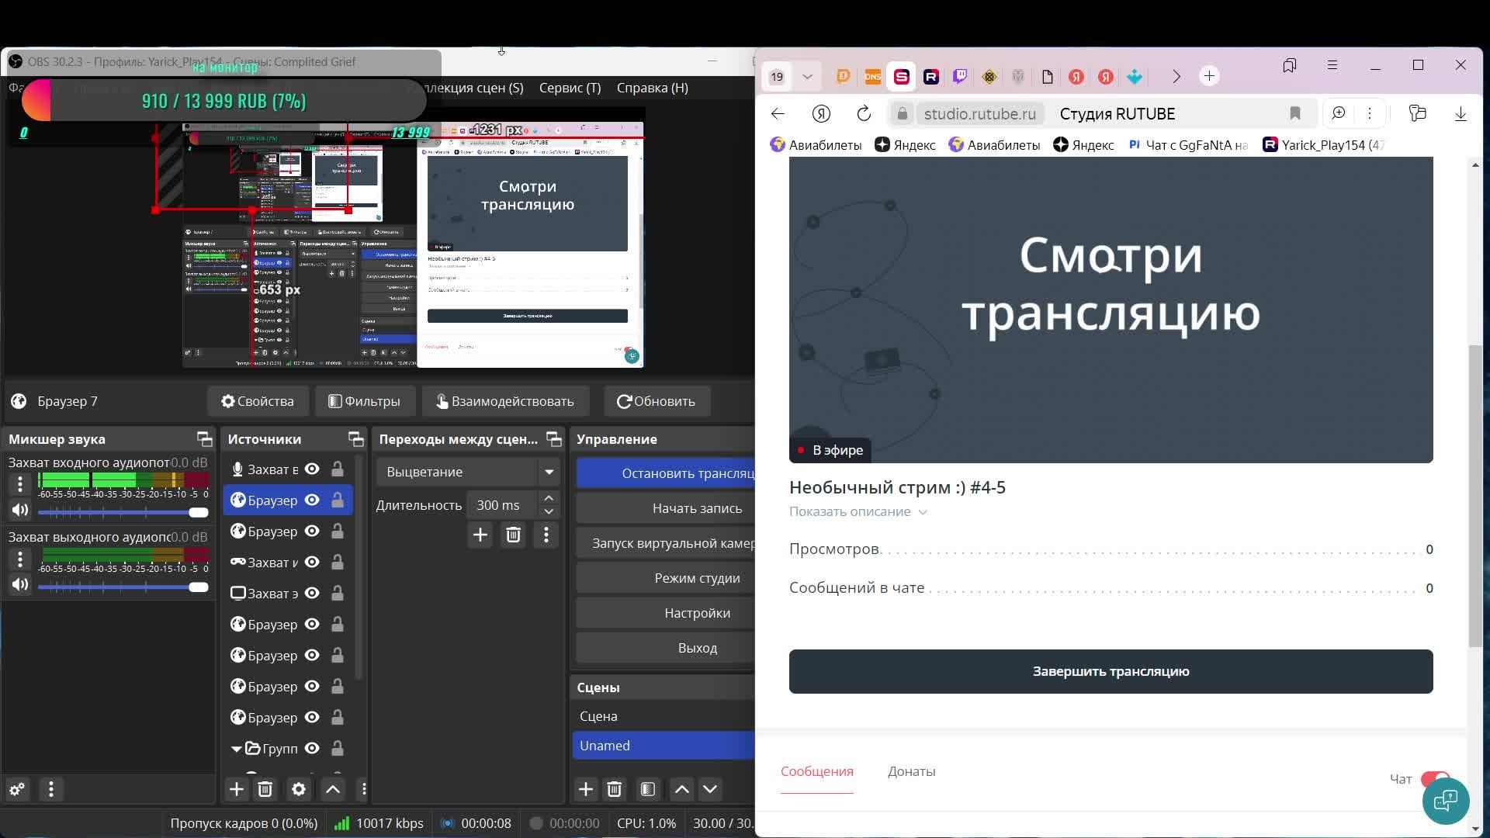1490x838 pixels.
Task: Mute the input audio capture speaker icon
Action: [x=20, y=510]
